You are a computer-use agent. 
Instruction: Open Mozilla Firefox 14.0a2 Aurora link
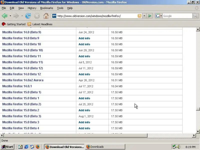[x=23, y=80]
